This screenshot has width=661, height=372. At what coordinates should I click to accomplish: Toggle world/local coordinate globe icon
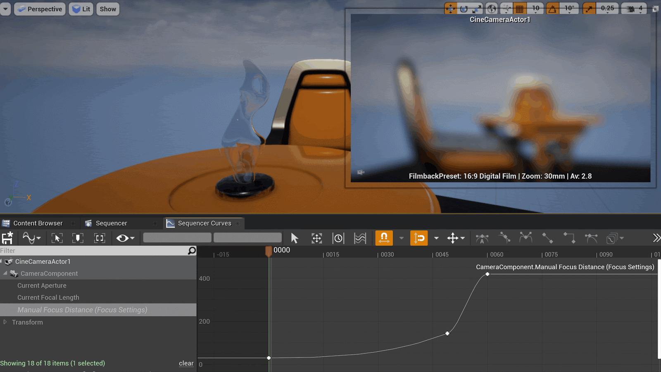pyautogui.click(x=492, y=9)
